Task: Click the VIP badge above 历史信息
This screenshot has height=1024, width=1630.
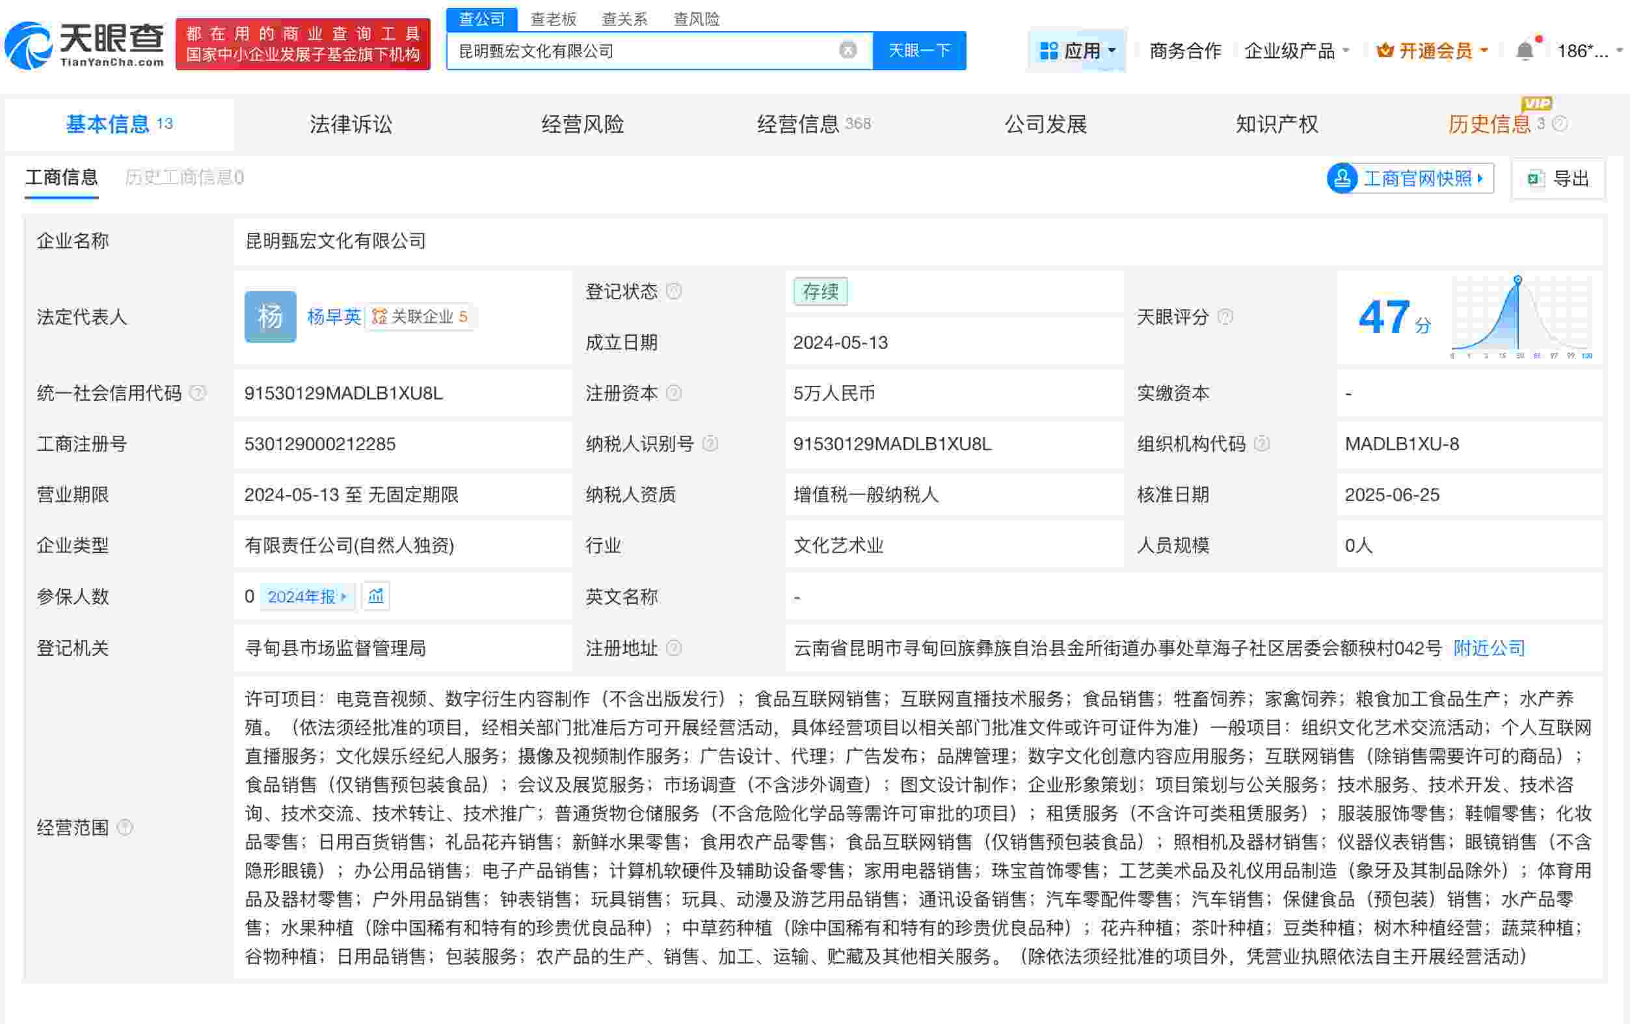Action: (x=1536, y=103)
